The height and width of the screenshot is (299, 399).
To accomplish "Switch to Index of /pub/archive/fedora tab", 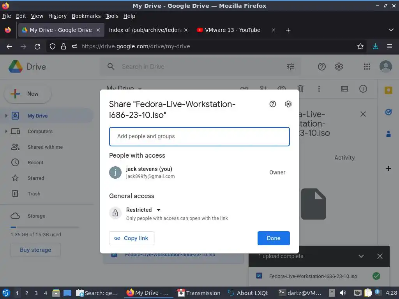I will tap(146, 30).
